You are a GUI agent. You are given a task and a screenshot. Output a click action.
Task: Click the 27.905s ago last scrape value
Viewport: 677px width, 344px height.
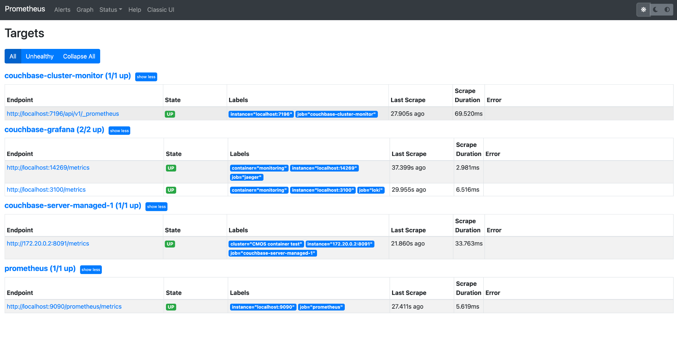pyautogui.click(x=407, y=114)
